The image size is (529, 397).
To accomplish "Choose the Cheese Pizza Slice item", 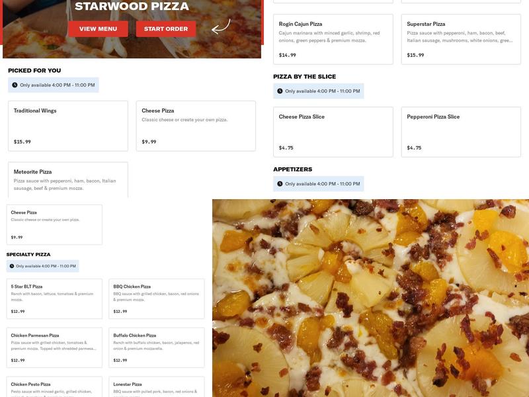I will [333, 132].
